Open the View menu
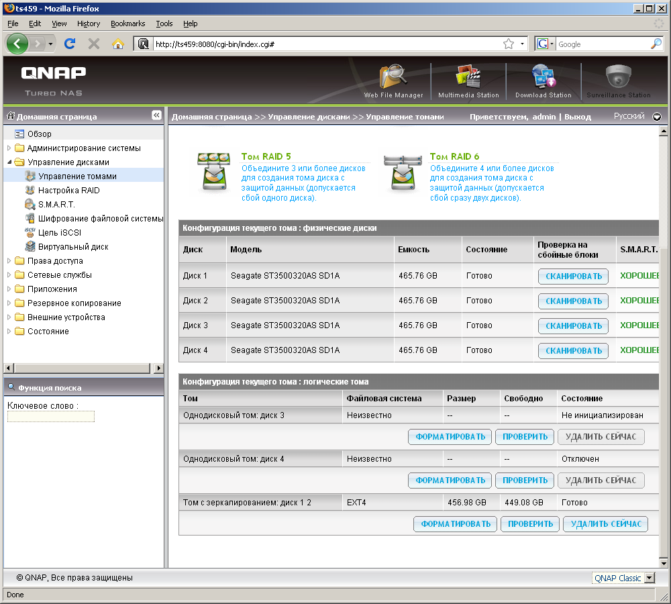This screenshot has height=604, width=671. pos(59,23)
